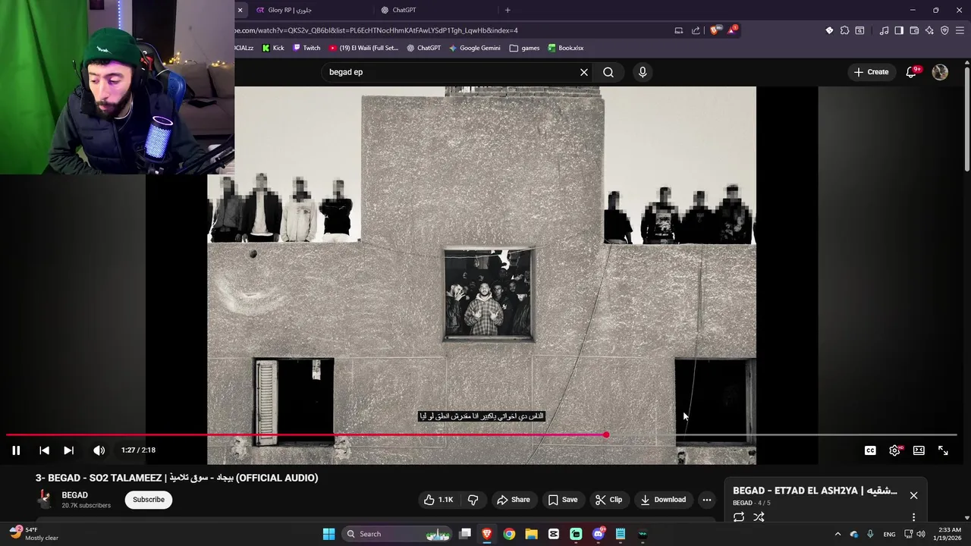Screen dimensions: 971x546
Task: Open the Google Gemini bookmark
Action: (x=475, y=48)
